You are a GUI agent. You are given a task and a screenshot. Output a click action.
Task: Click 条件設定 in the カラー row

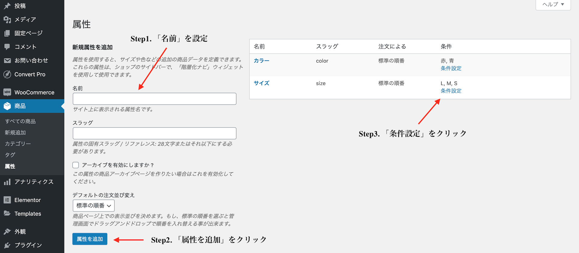(451, 68)
